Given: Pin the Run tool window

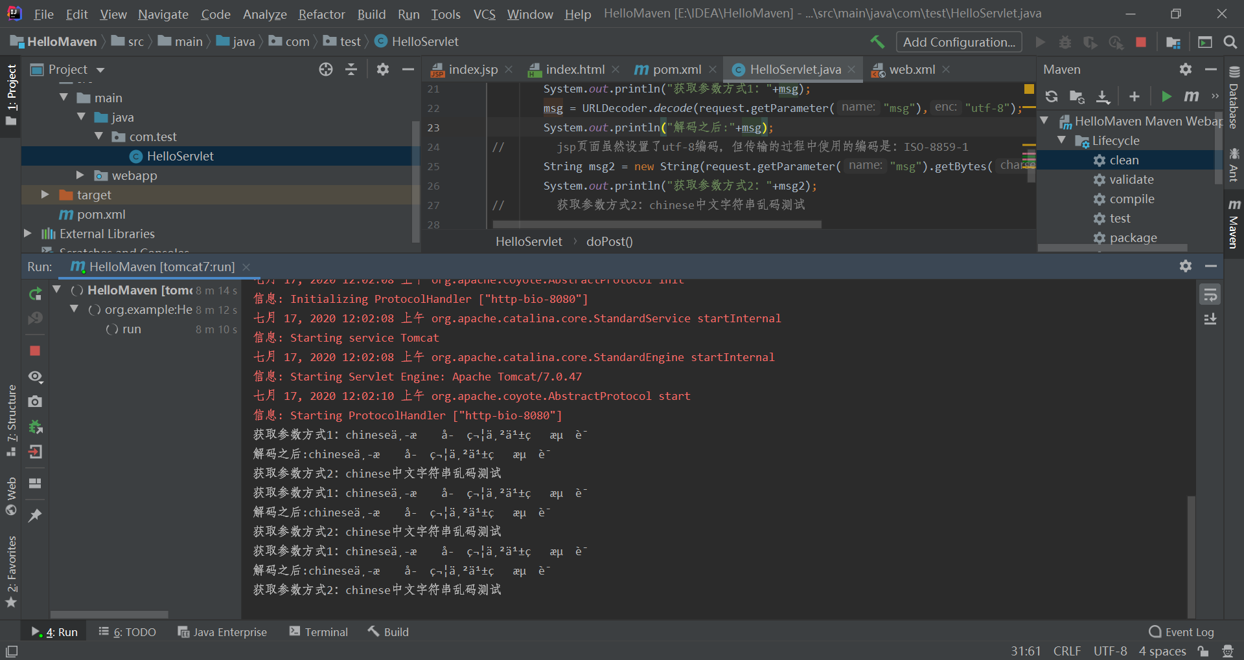Looking at the screenshot, I should pyautogui.click(x=35, y=514).
